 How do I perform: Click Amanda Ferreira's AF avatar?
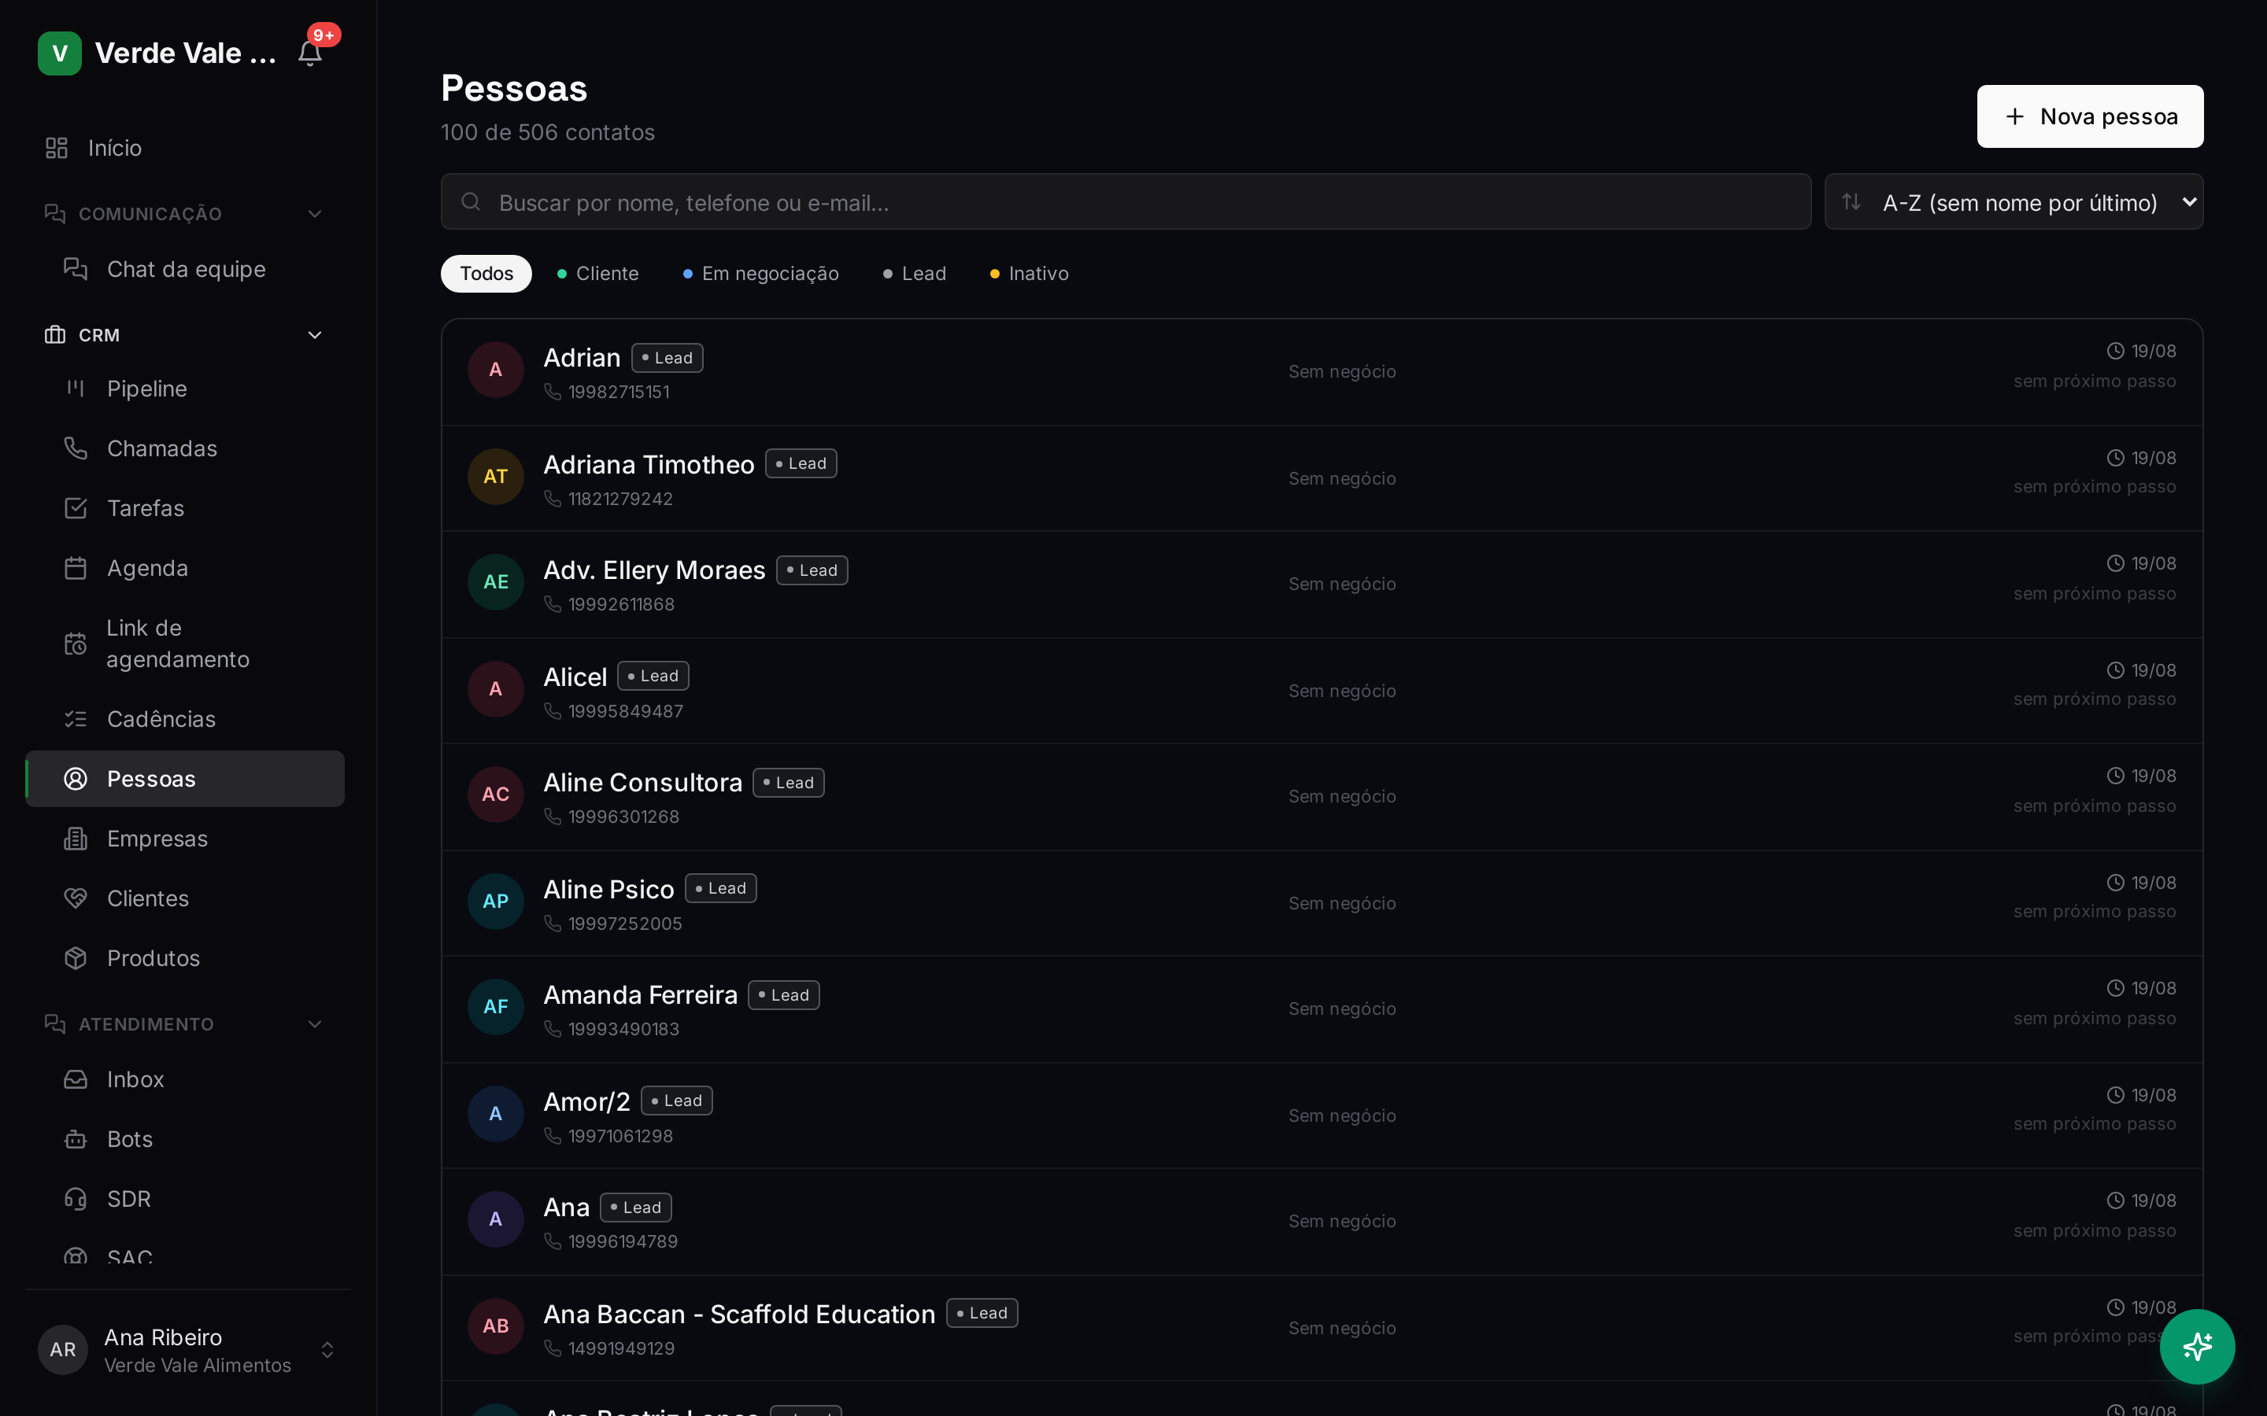(x=496, y=1007)
